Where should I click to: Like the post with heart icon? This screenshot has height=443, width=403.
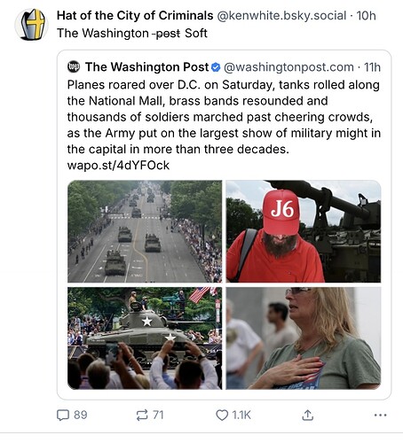click(x=222, y=415)
